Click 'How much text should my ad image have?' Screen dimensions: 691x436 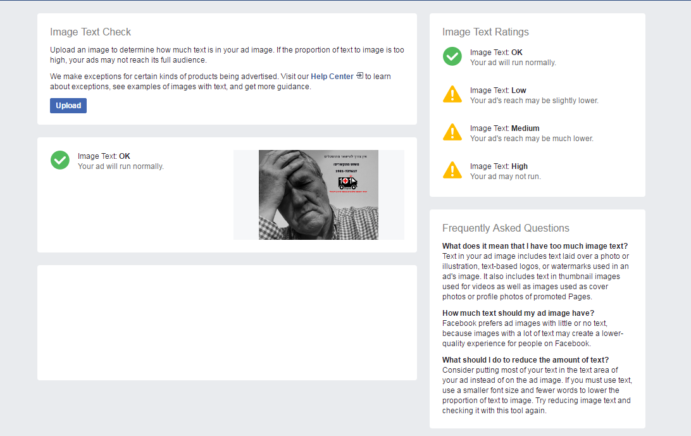[x=518, y=313]
